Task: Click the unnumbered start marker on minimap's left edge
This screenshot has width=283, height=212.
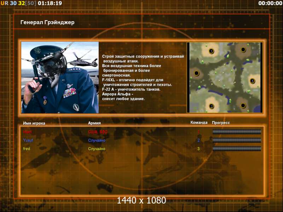Action: (196, 73)
